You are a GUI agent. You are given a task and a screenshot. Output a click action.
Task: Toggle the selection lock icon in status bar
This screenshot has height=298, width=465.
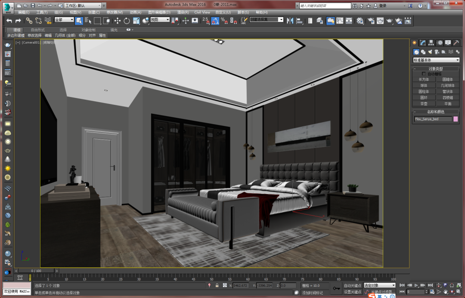coord(217,285)
